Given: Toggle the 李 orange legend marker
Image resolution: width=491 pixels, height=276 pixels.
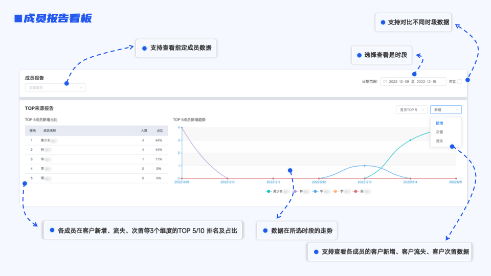Looking at the screenshot, I should coord(336,191).
